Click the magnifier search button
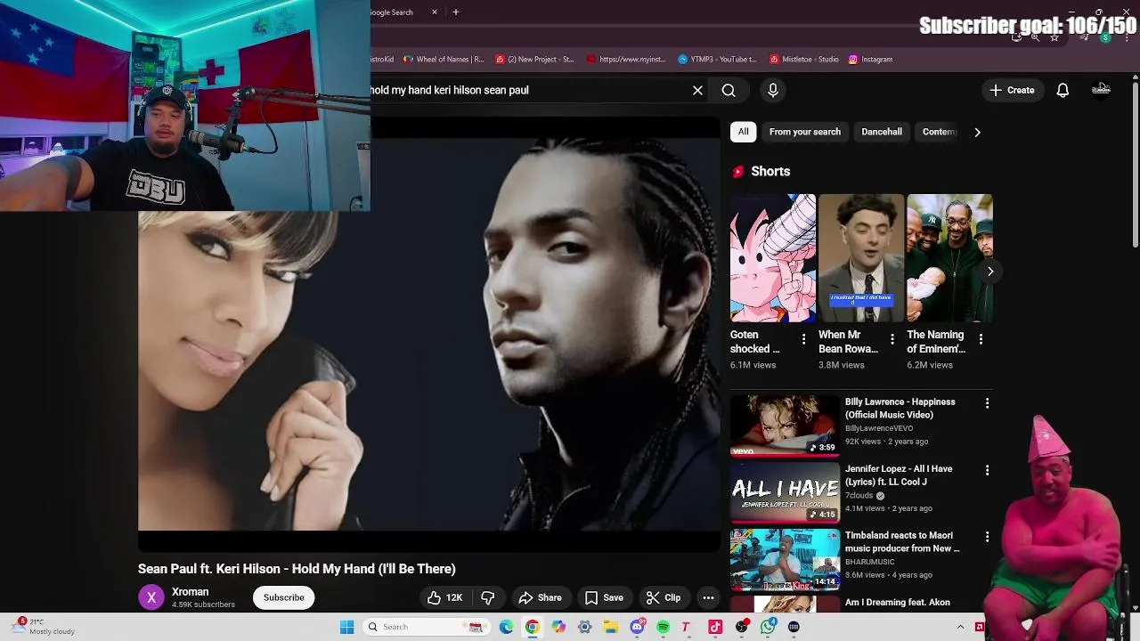This screenshot has height=641, width=1140. pos(729,90)
